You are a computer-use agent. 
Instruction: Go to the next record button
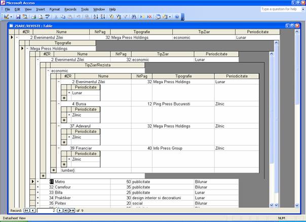pos(59,210)
